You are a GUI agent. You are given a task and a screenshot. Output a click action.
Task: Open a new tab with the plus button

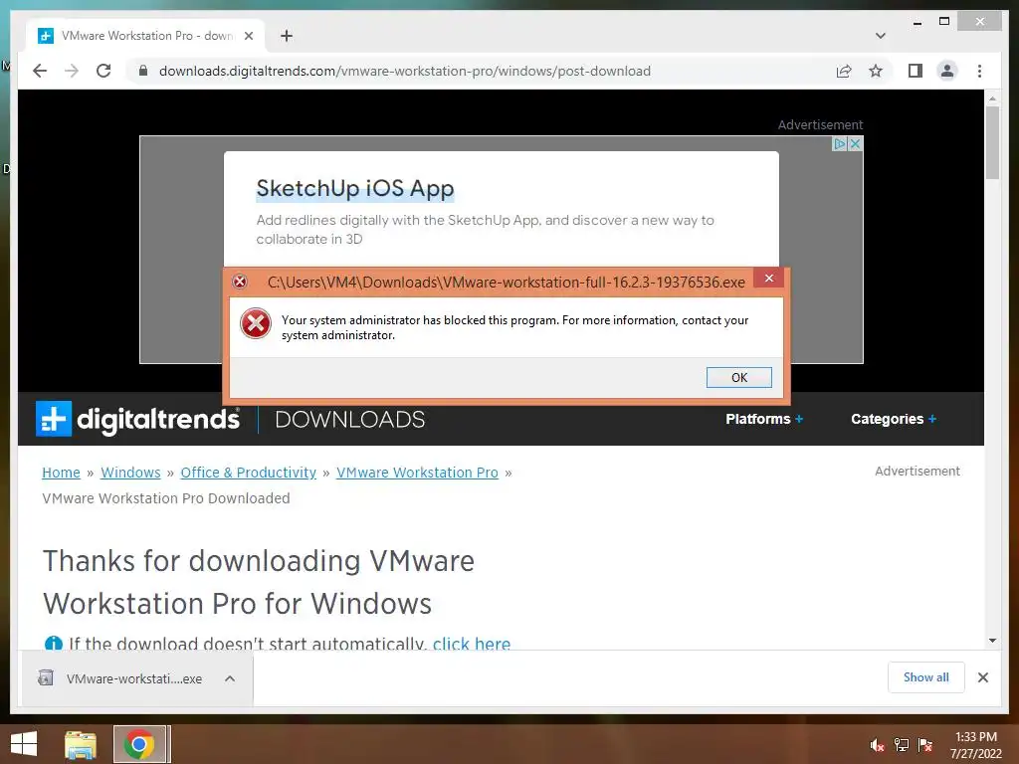click(287, 36)
